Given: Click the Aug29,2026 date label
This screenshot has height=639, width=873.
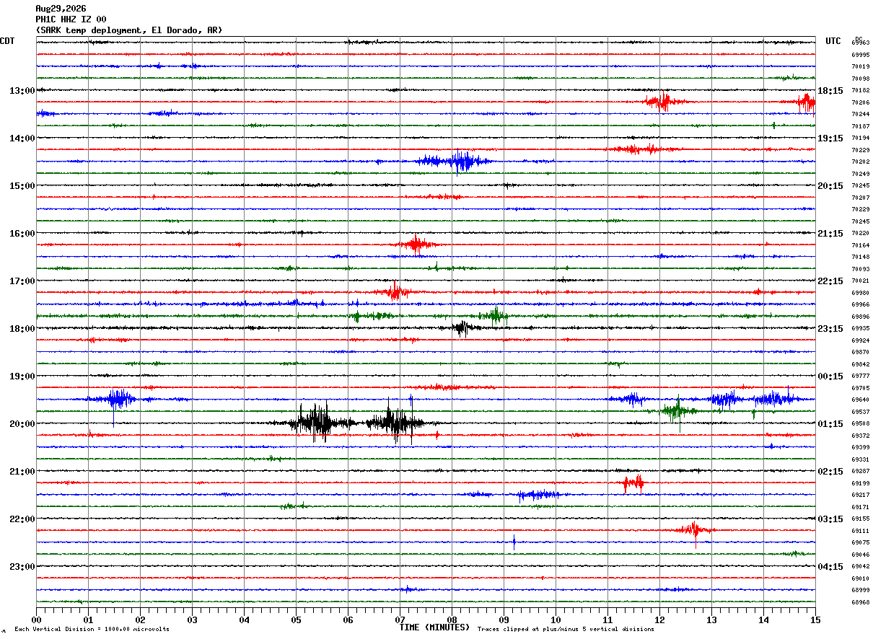Looking at the screenshot, I should [61, 9].
